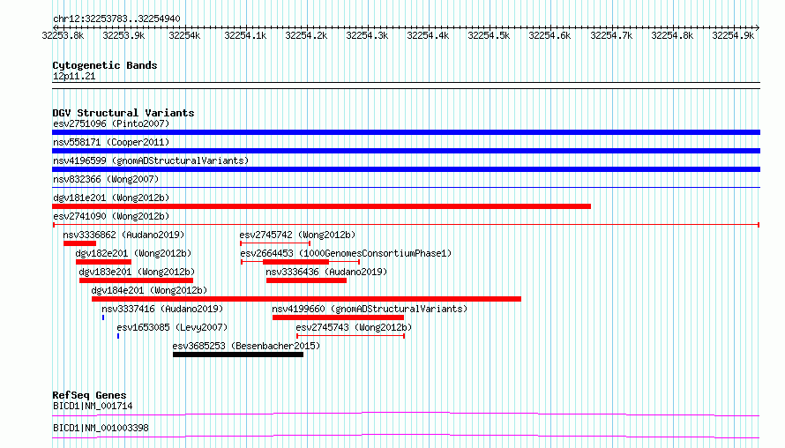Click the 32254.3k ruler tick label

(x=367, y=35)
